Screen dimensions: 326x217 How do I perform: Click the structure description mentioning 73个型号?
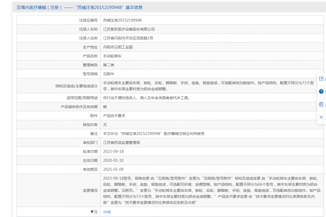(208, 86)
